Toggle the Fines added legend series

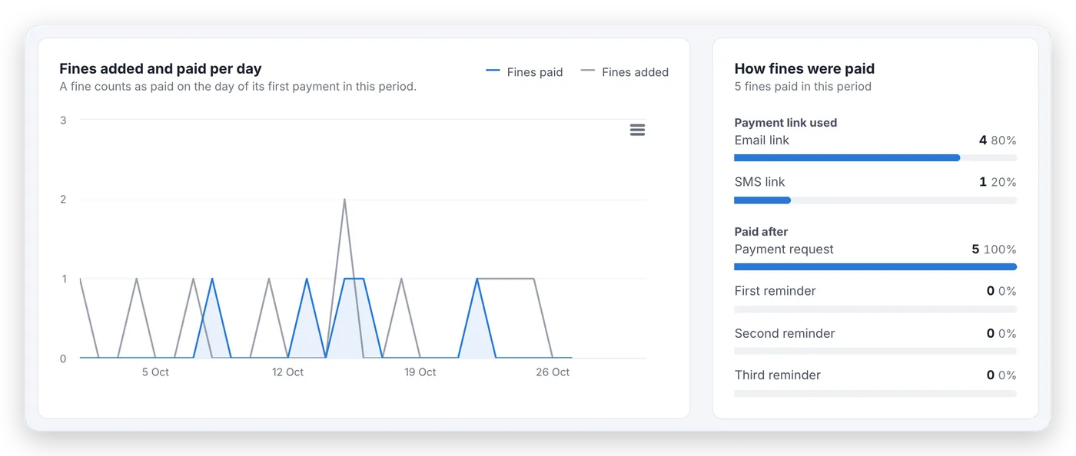(x=624, y=72)
